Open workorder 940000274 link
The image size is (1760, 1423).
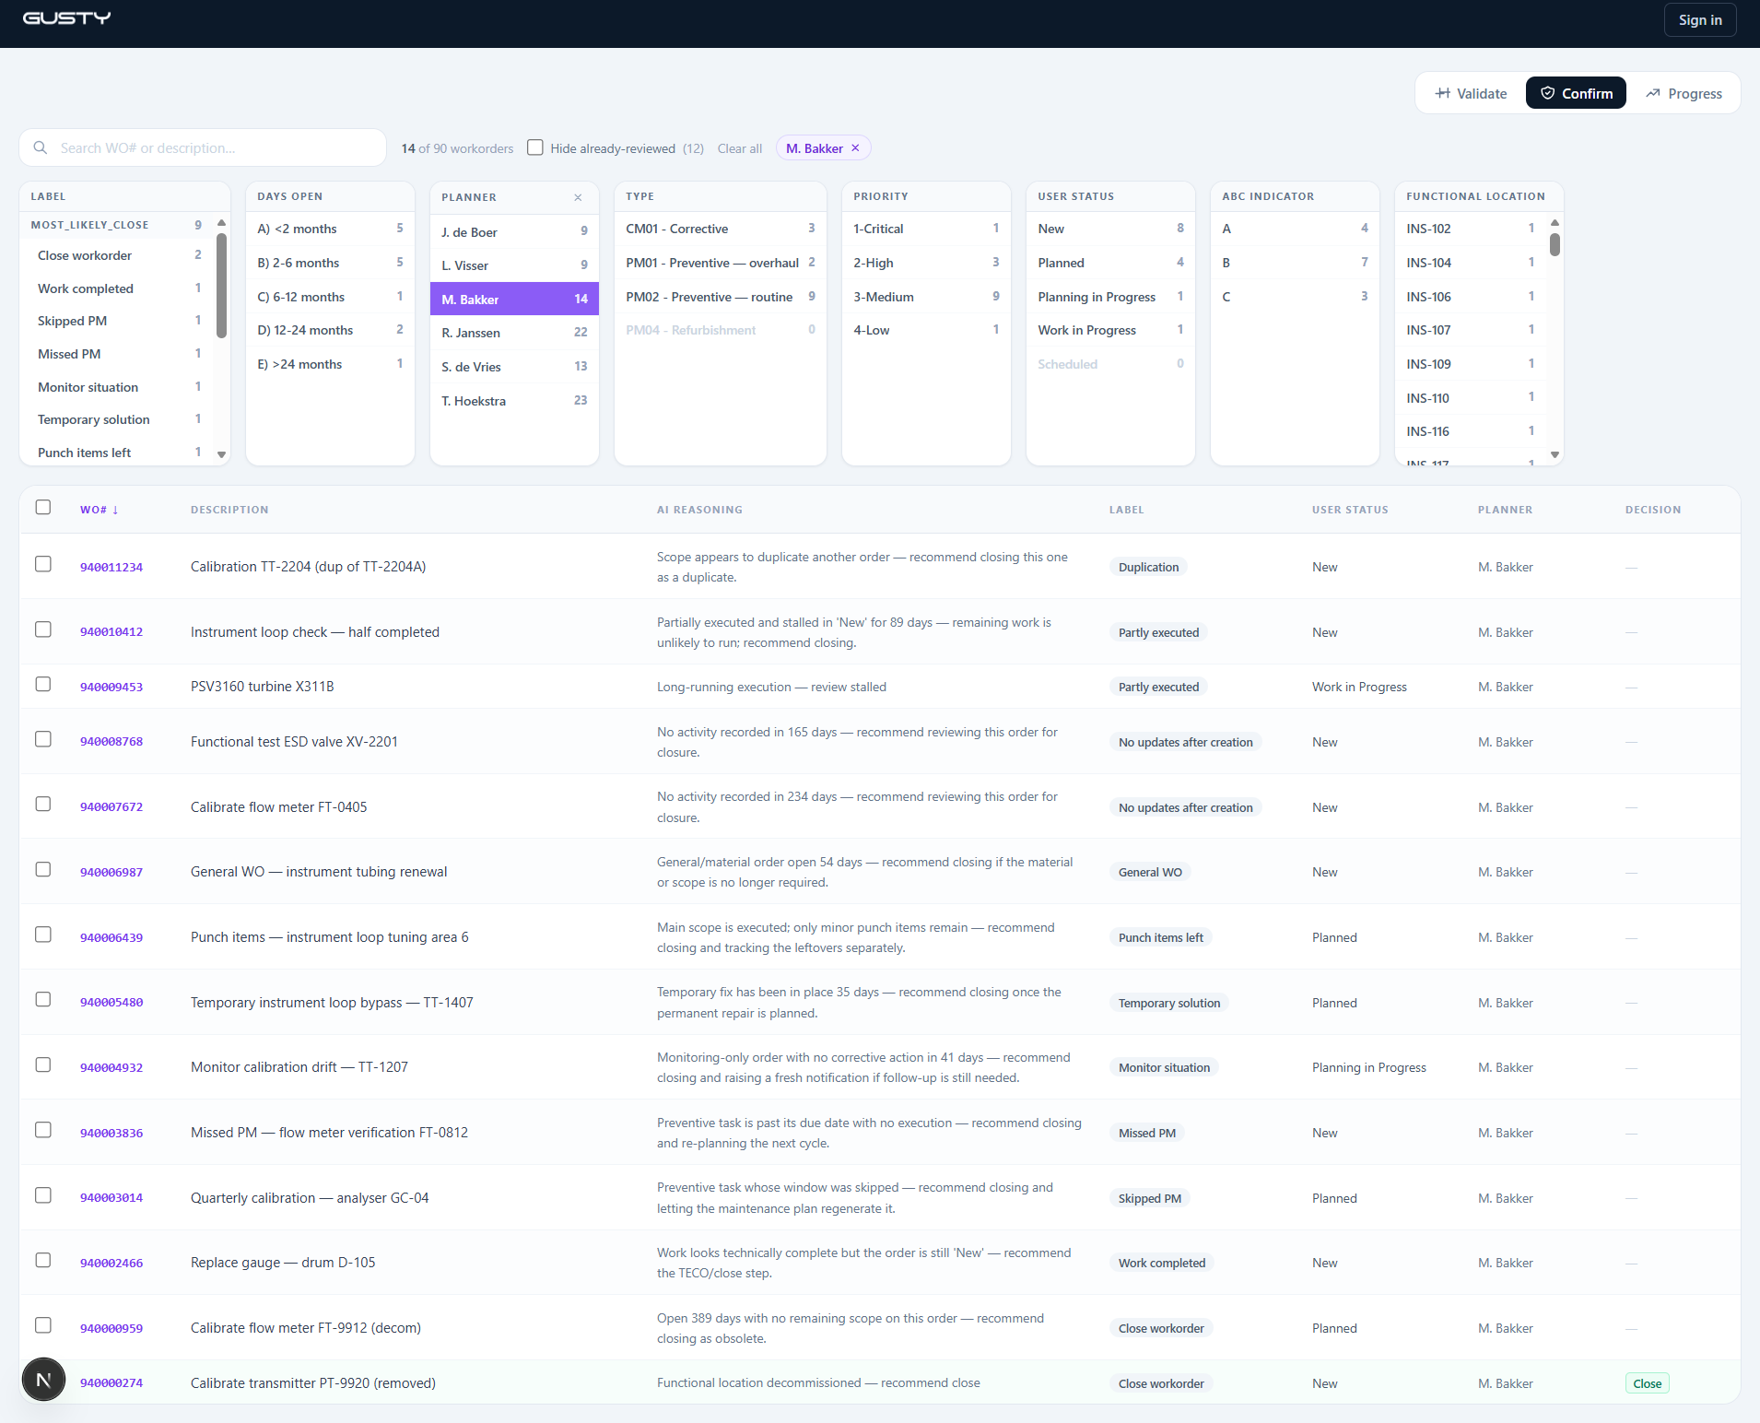pos(111,1382)
